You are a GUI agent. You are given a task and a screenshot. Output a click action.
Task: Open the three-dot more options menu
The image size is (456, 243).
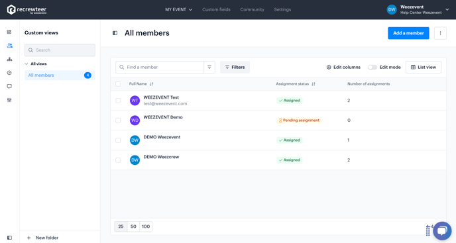click(x=440, y=33)
